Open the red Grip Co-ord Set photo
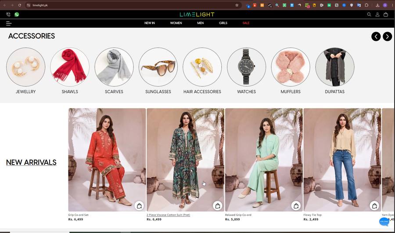This screenshot has width=395, height=233. coord(107,160)
